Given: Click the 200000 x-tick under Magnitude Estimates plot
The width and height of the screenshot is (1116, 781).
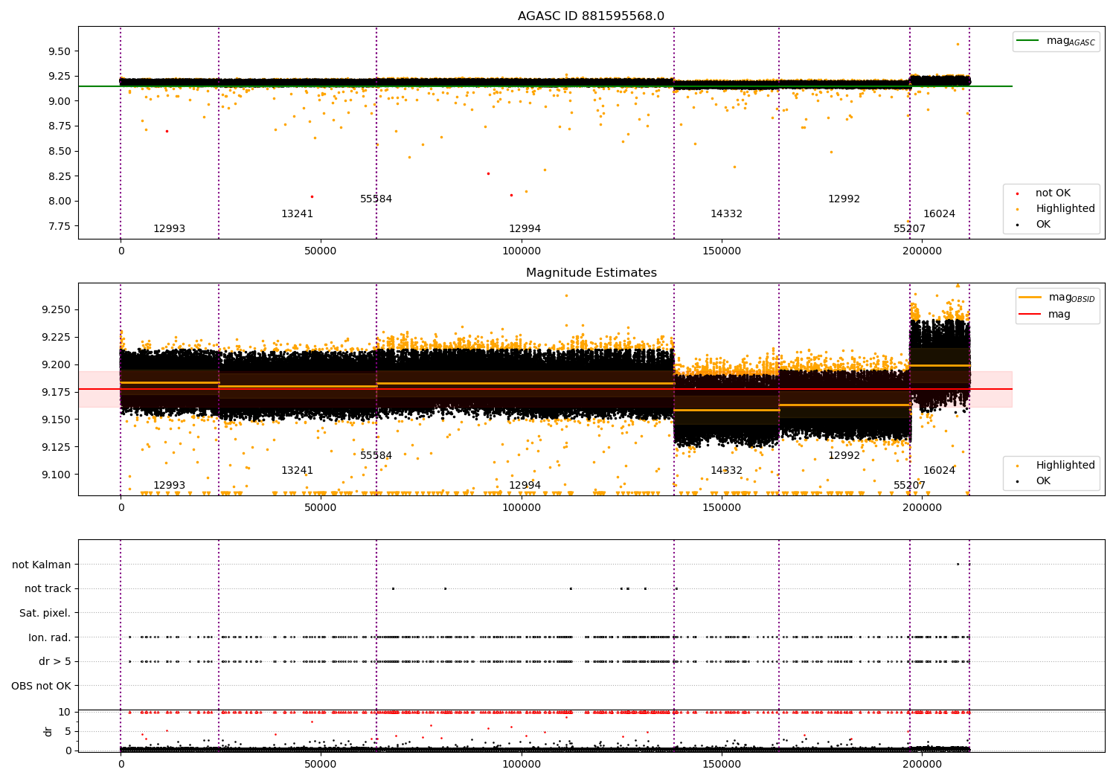Looking at the screenshot, I should (x=922, y=508).
